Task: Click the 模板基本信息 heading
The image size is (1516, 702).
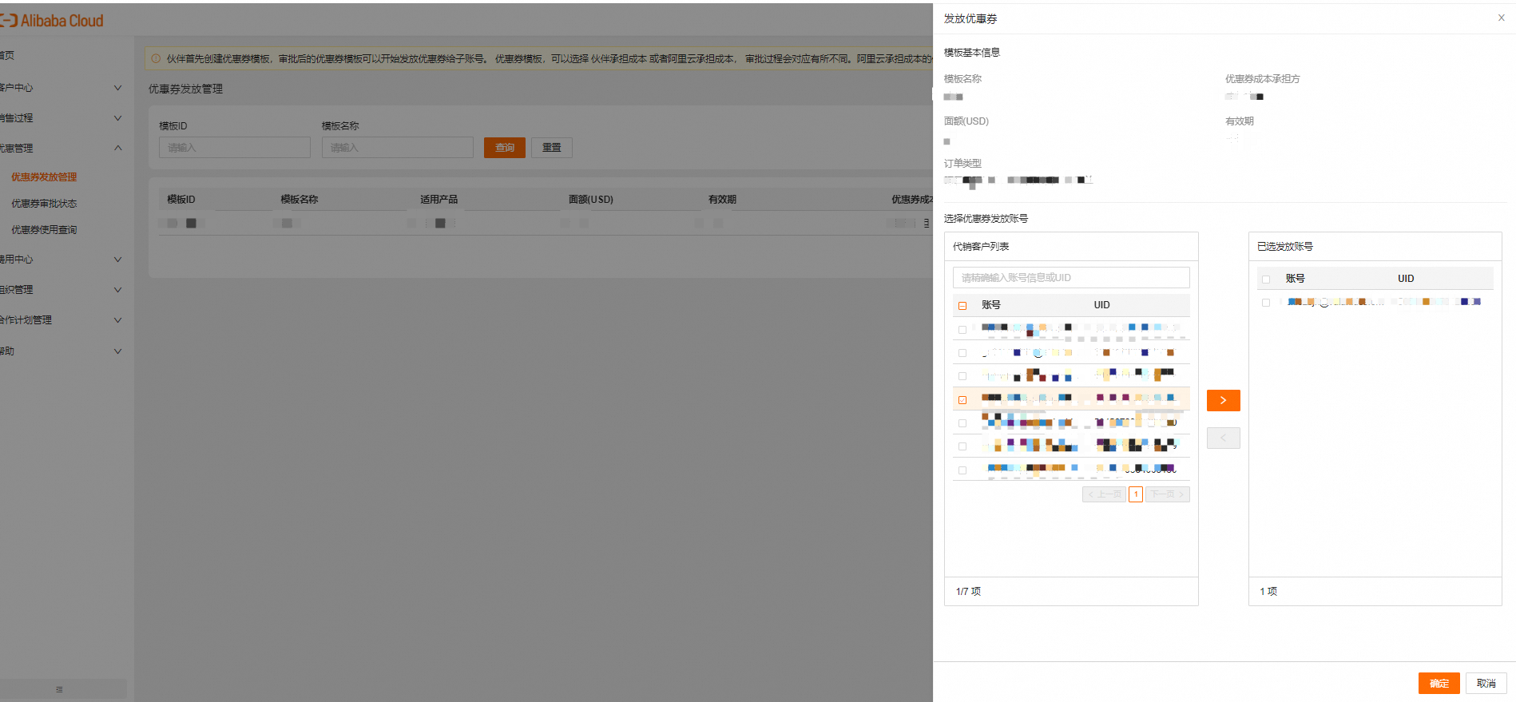Action: pos(972,53)
